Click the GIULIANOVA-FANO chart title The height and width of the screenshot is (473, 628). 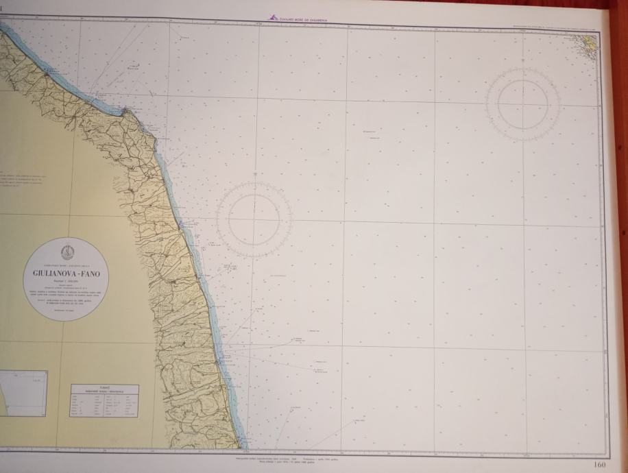(x=66, y=274)
